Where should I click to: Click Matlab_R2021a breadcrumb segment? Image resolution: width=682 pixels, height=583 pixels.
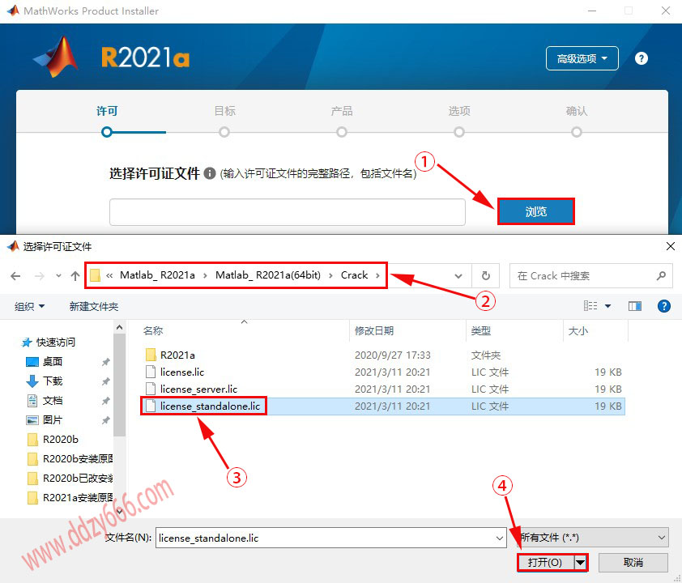[157, 275]
